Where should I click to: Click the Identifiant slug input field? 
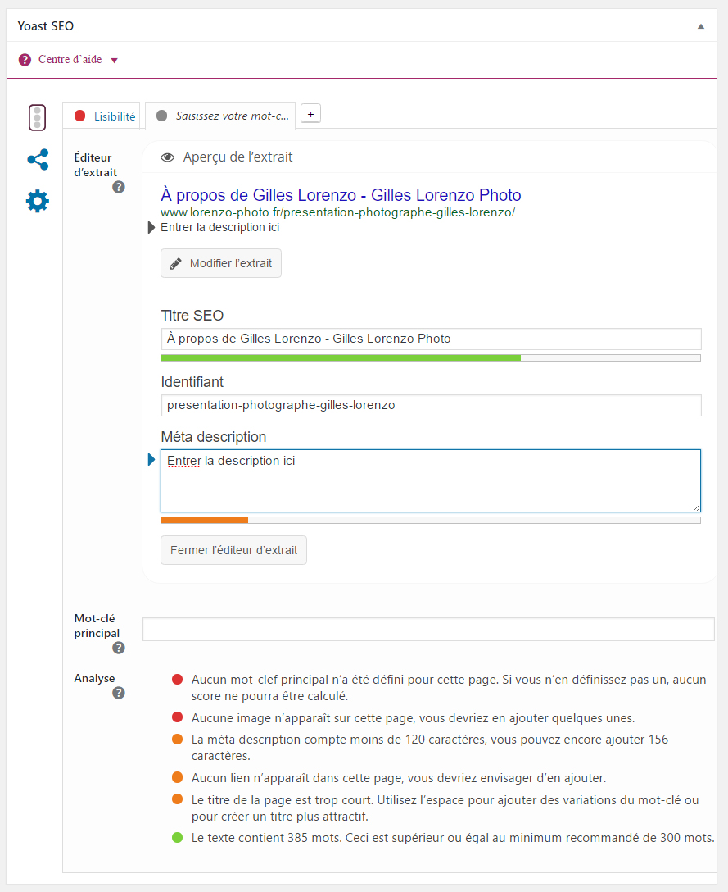[x=431, y=405]
